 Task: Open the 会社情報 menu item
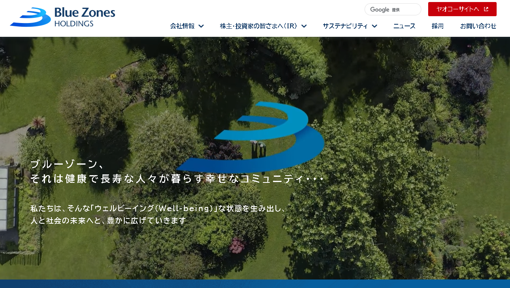coord(182,26)
